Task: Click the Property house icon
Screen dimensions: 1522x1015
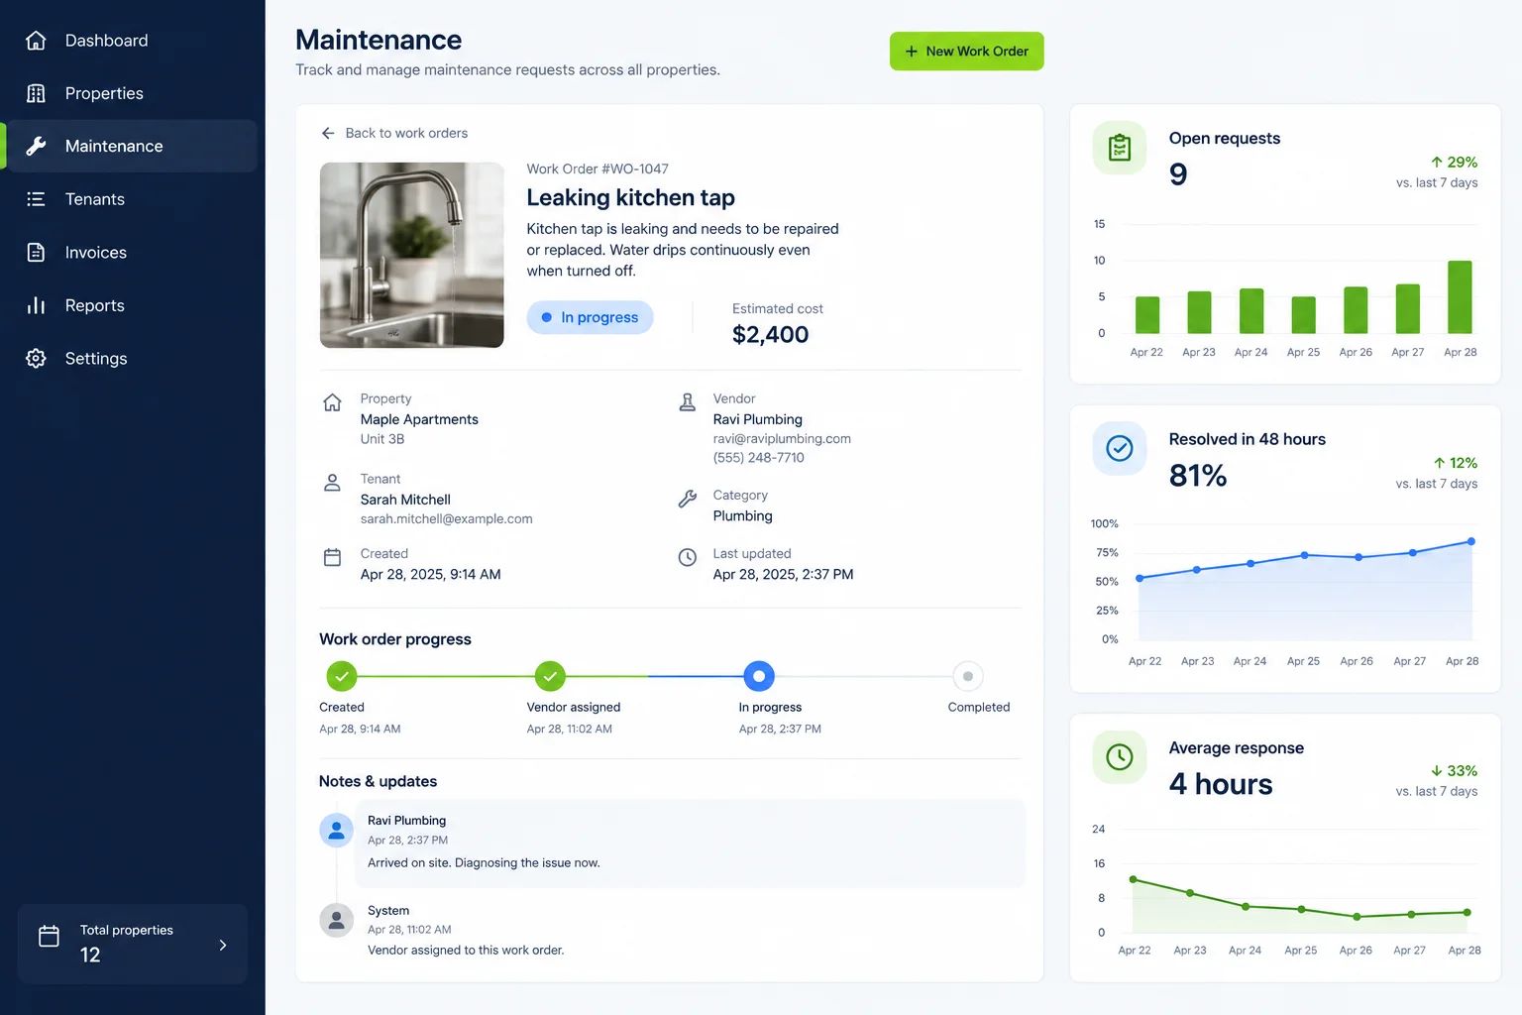Action: click(333, 402)
